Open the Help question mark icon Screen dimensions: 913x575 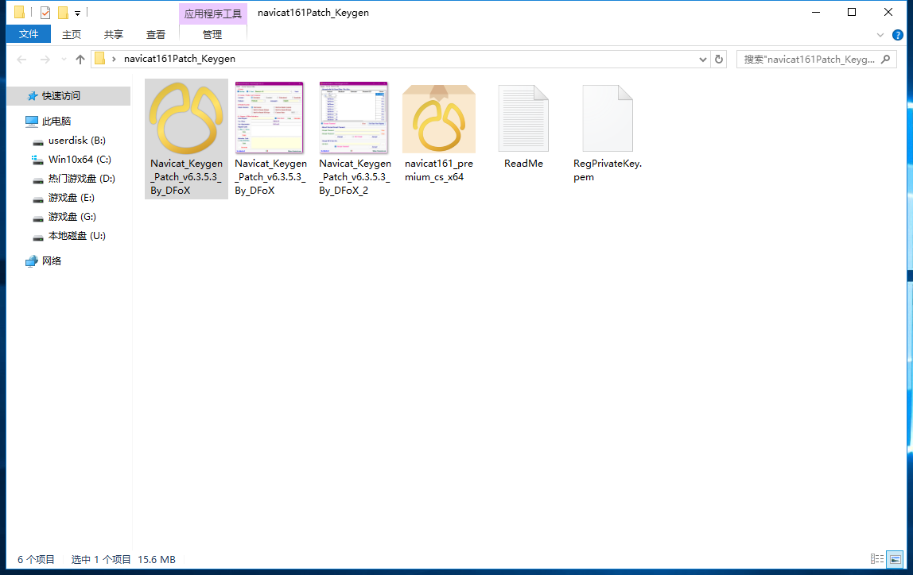pyautogui.click(x=898, y=35)
